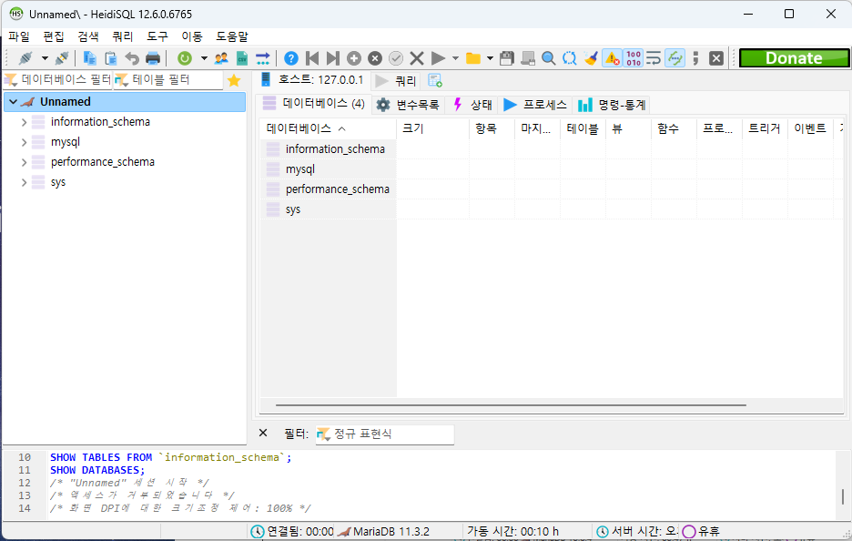The width and height of the screenshot is (852, 541).
Task: Focus the 테이블 필터 input
Action: coord(167,80)
